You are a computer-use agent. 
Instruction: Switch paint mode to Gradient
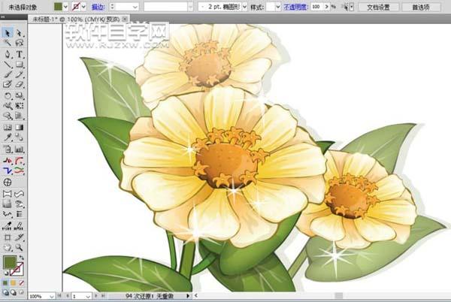pos(14,281)
